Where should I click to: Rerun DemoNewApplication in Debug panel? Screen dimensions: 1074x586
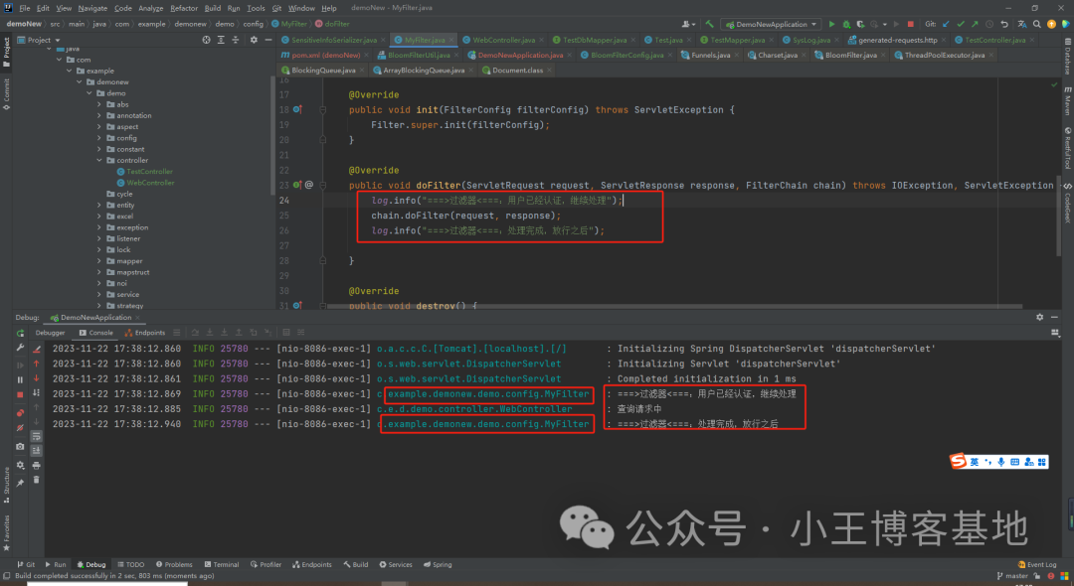click(20, 333)
